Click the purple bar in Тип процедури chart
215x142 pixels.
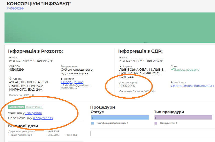coord(183,118)
